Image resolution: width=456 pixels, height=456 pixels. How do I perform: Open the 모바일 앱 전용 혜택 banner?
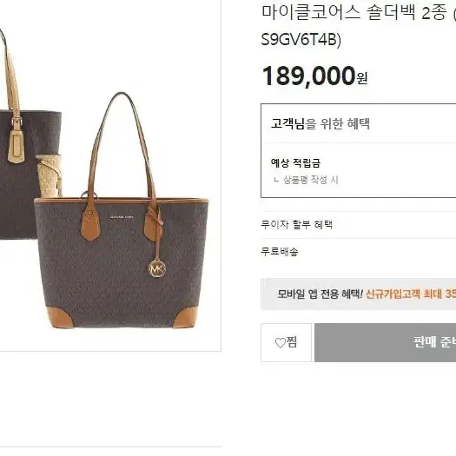click(x=358, y=294)
